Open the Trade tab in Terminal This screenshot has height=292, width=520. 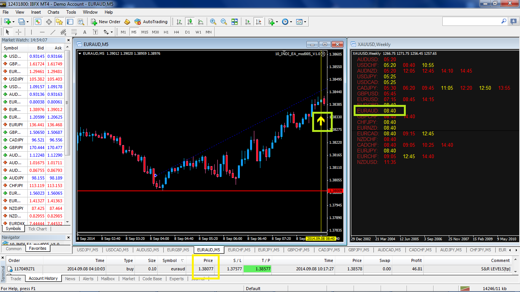(16, 279)
